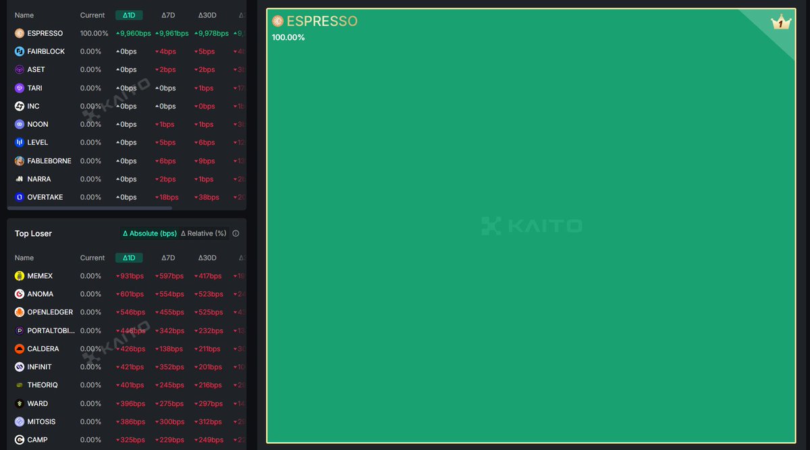Click the horizontal scrollbar under gainer table
This screenshot has width=810, height=450.
(90, 208)
